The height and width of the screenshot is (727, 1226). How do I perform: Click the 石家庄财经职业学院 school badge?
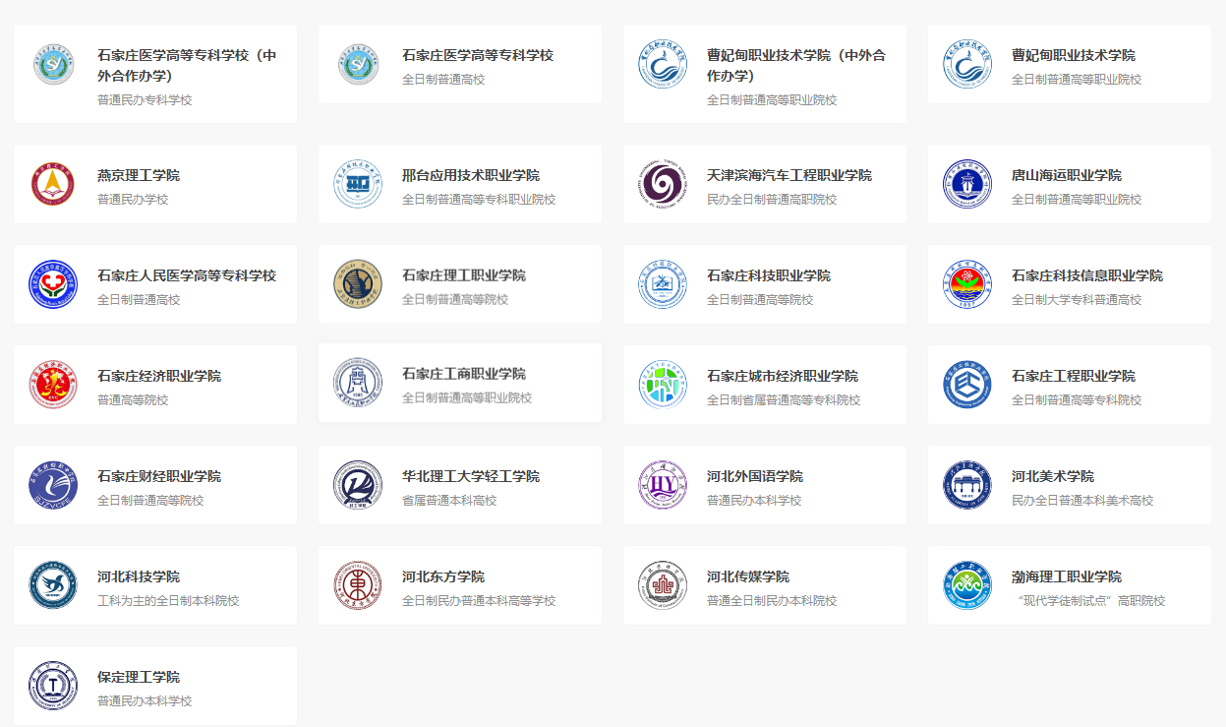pyautogui.click(x=53, y=486)
